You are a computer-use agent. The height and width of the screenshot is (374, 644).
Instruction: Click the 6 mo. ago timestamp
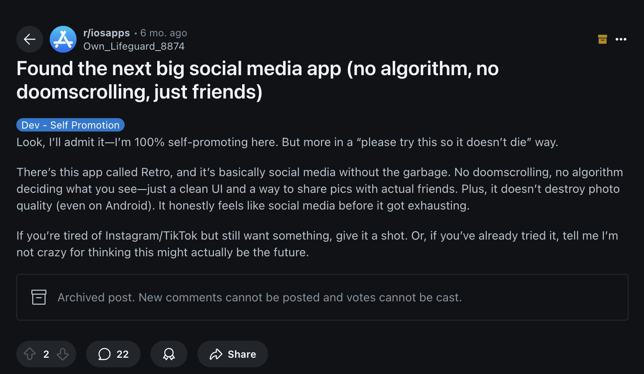pos(164,33)
